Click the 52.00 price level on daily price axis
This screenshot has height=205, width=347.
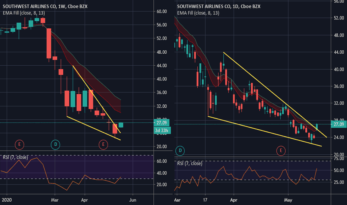tap(339, 18)
